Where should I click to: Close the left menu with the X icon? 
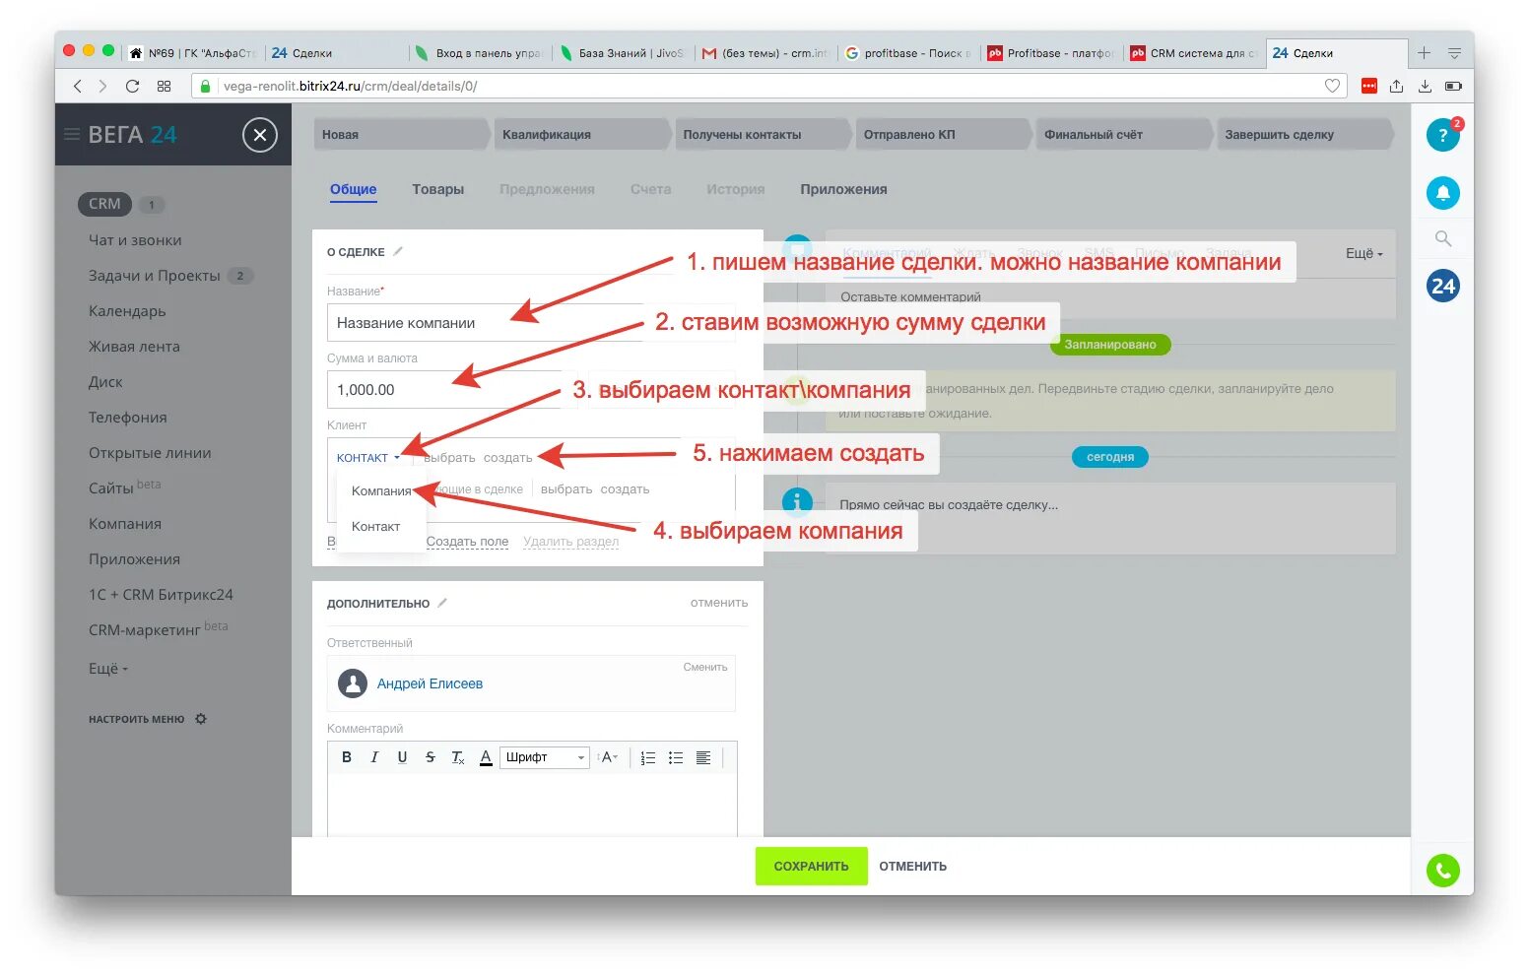tap(260, 135)
